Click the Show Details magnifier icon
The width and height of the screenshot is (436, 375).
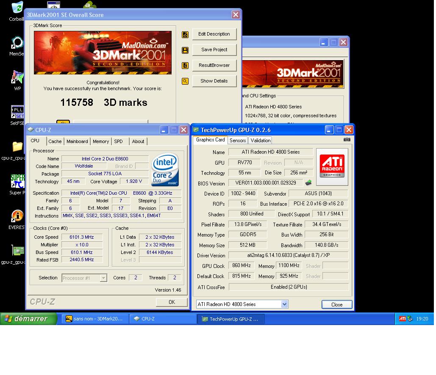[185, 81]
